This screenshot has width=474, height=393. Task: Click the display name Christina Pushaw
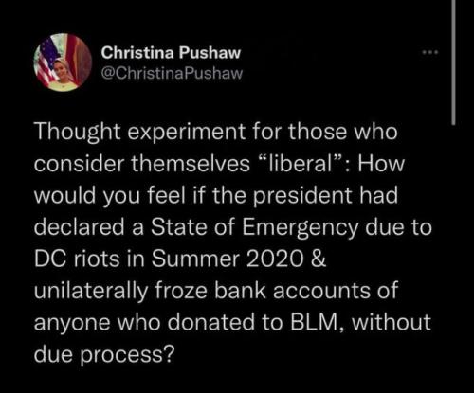tap(171, 52)
